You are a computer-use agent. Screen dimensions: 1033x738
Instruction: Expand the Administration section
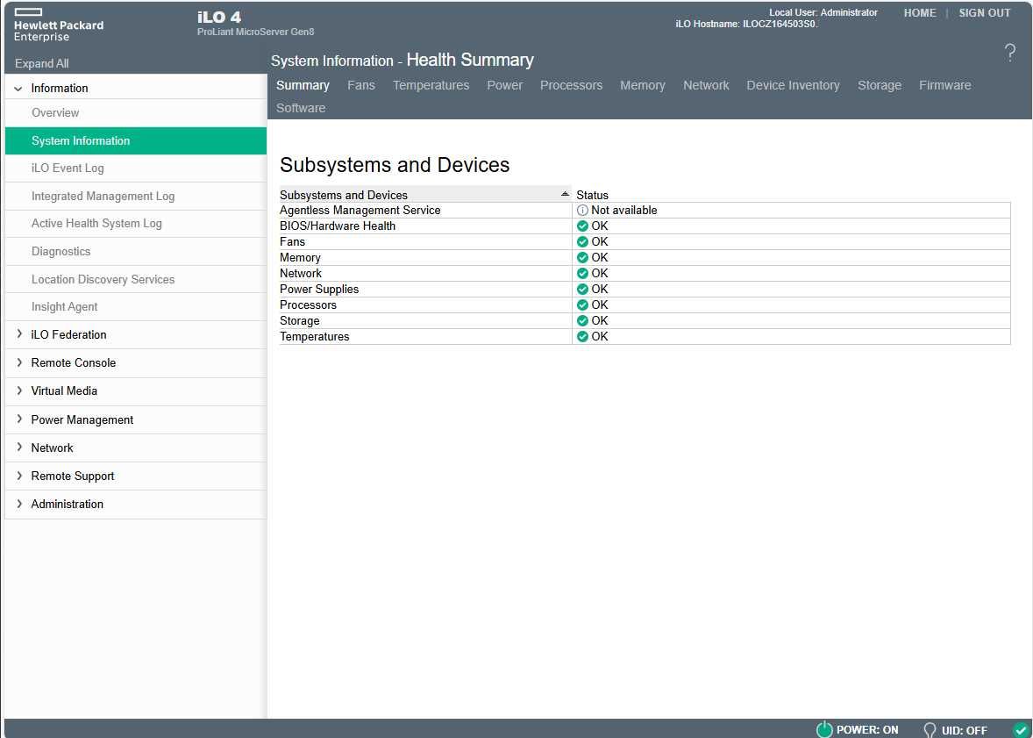click(x=19, y=504)
